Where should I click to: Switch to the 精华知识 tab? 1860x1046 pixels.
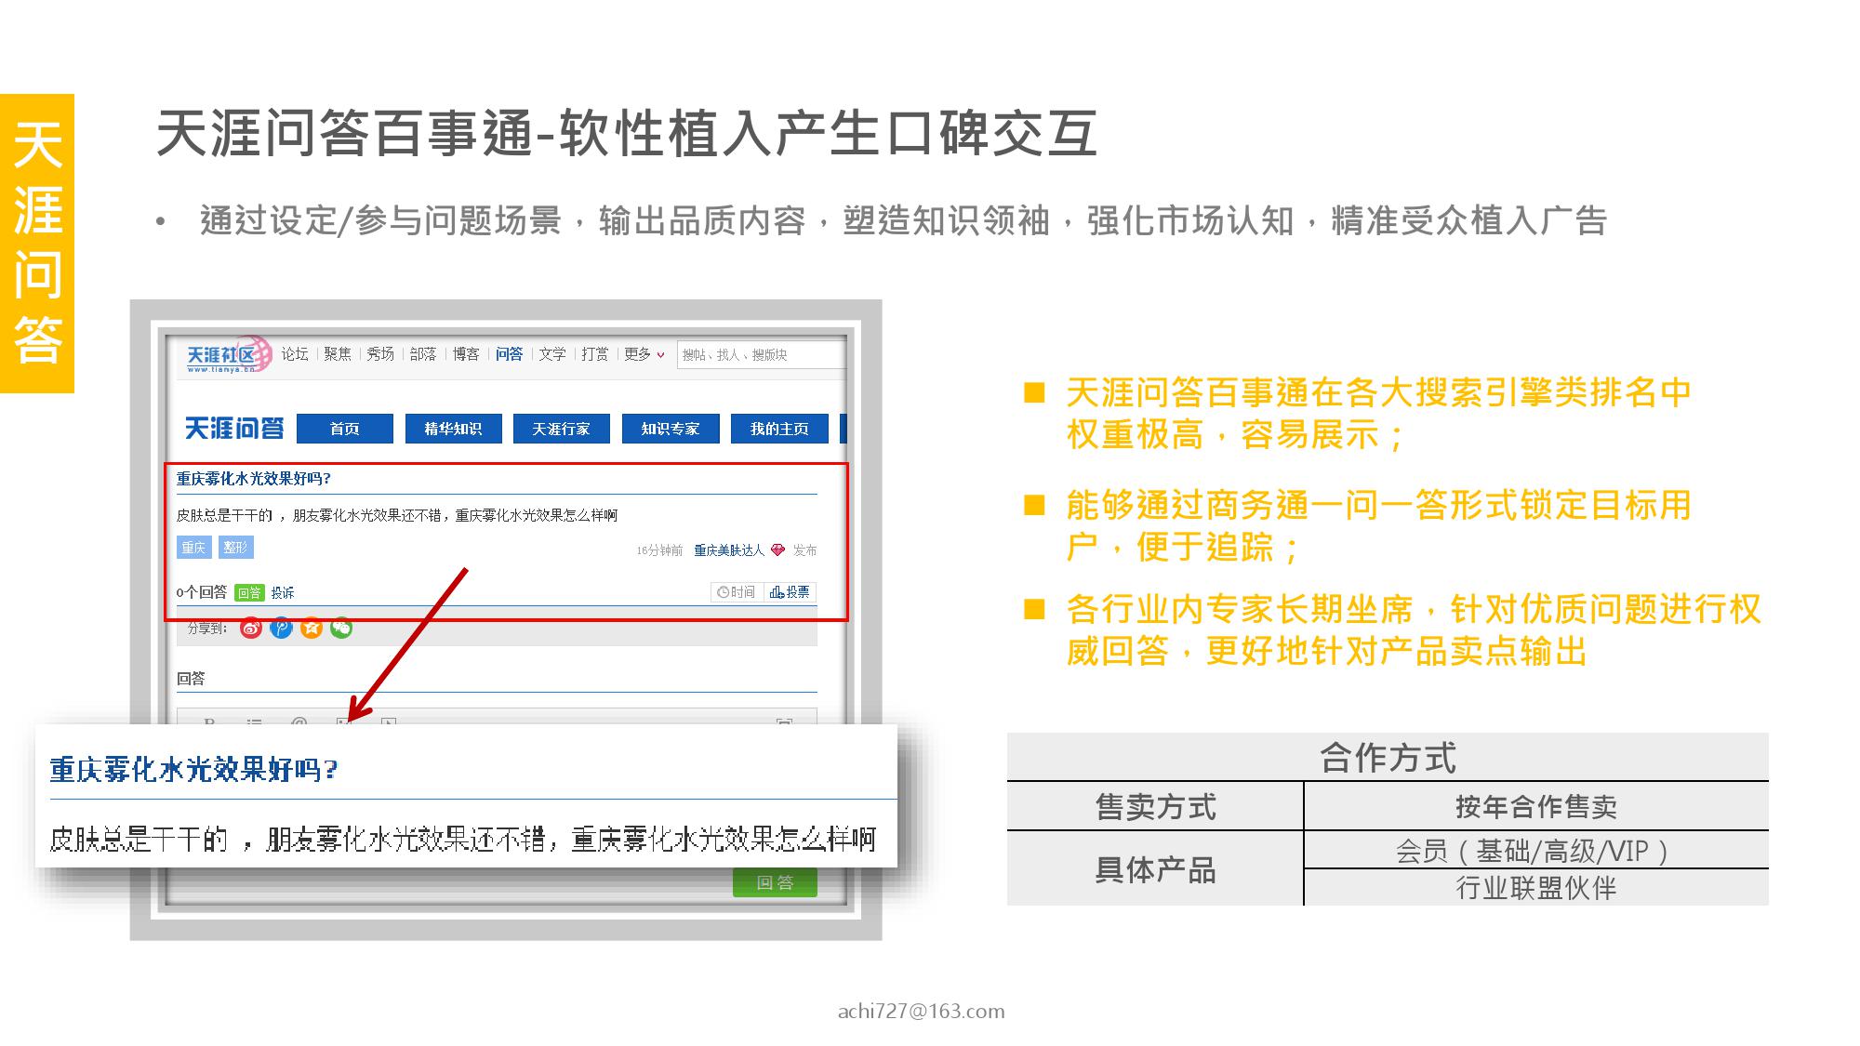point(453,429)
